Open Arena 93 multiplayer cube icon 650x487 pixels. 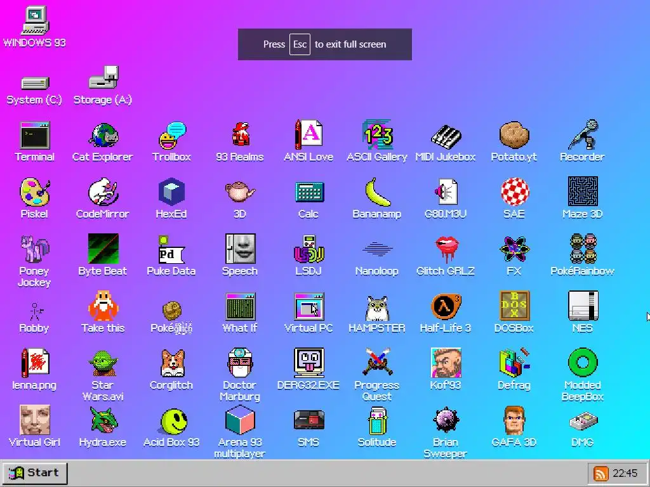coord(240,420)
